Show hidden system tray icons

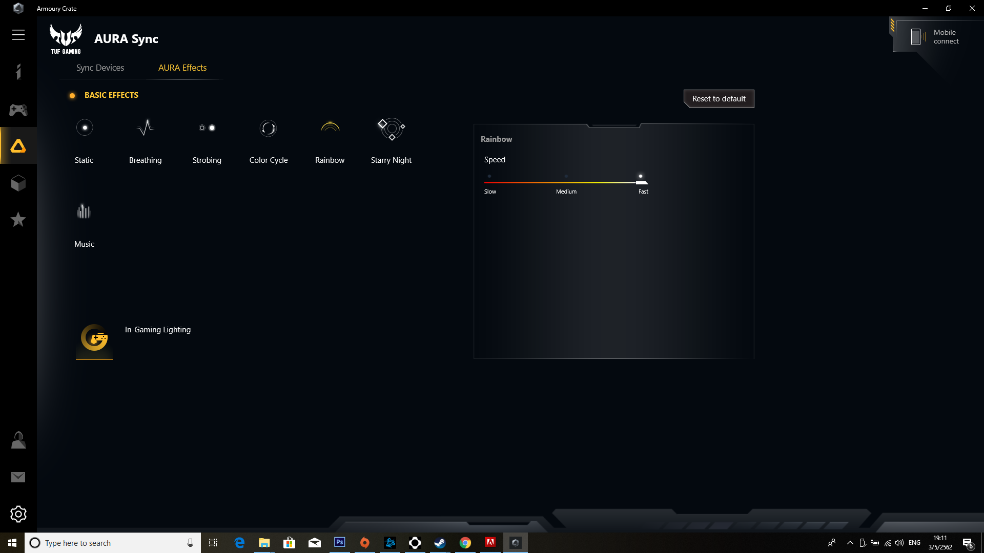pos(850,543)
